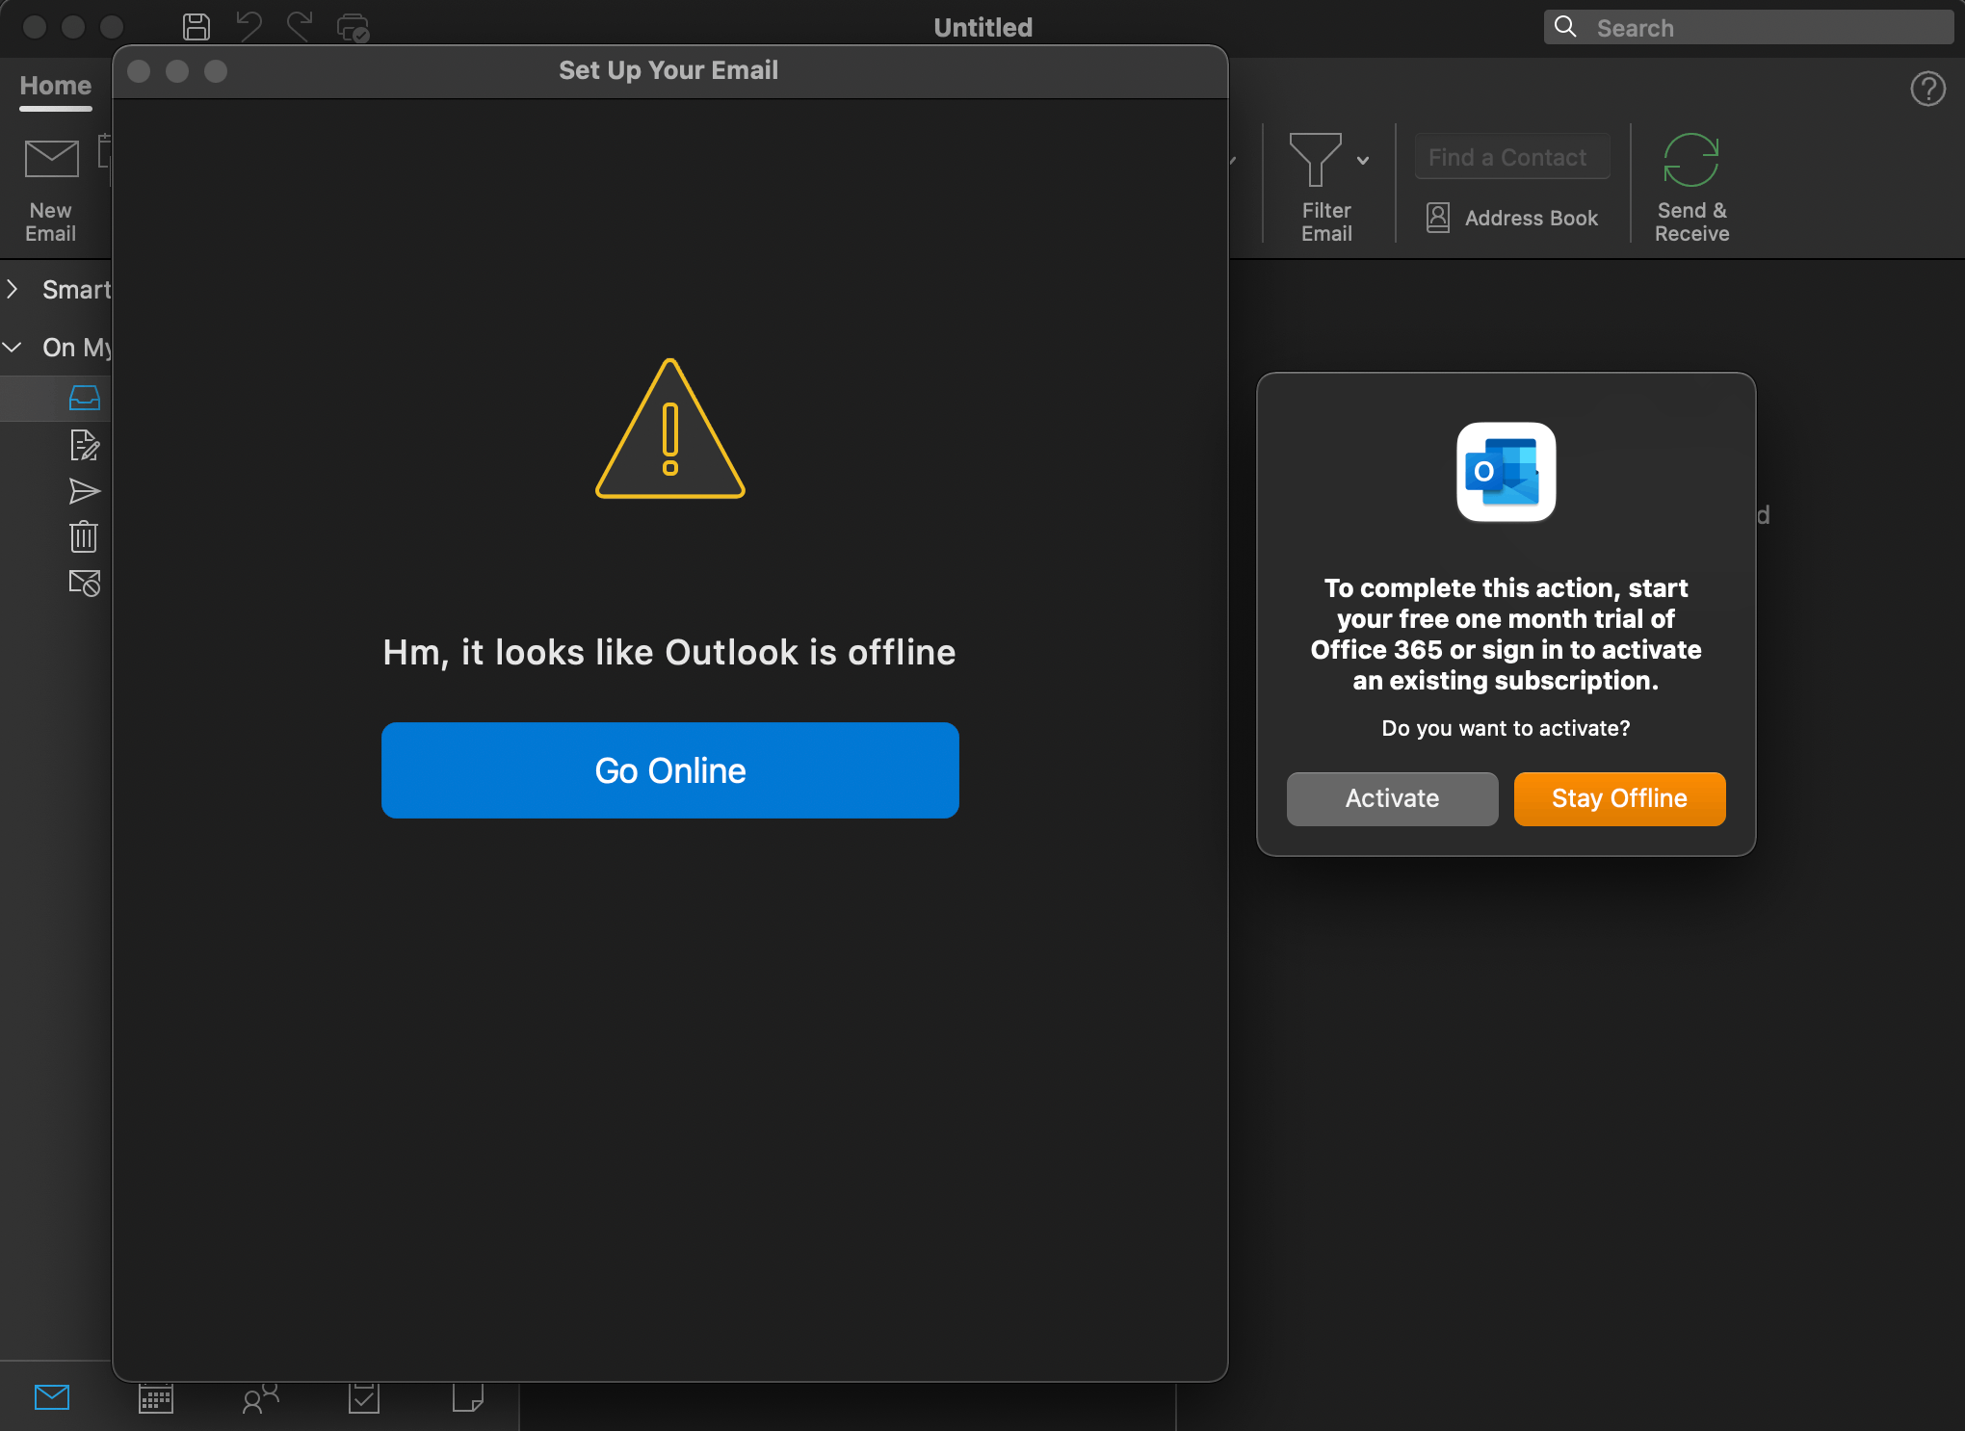This screenshot has width=1965, height=1431.
Task: Select the Junk Email folder icon
Action: click(85, 583)
